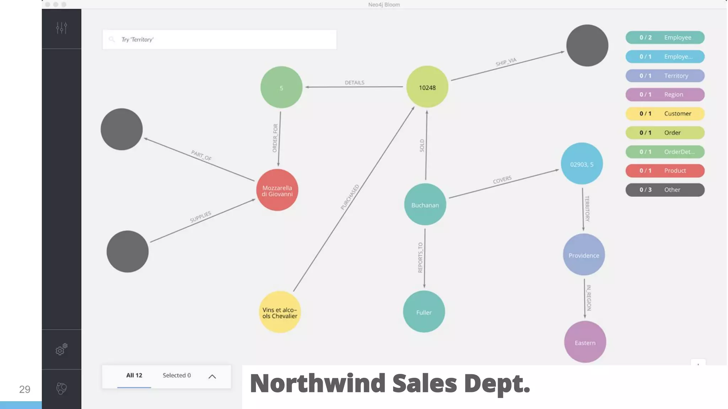Select the gray node at SHIP_VIA arrow end

click(x=587, y=45)
